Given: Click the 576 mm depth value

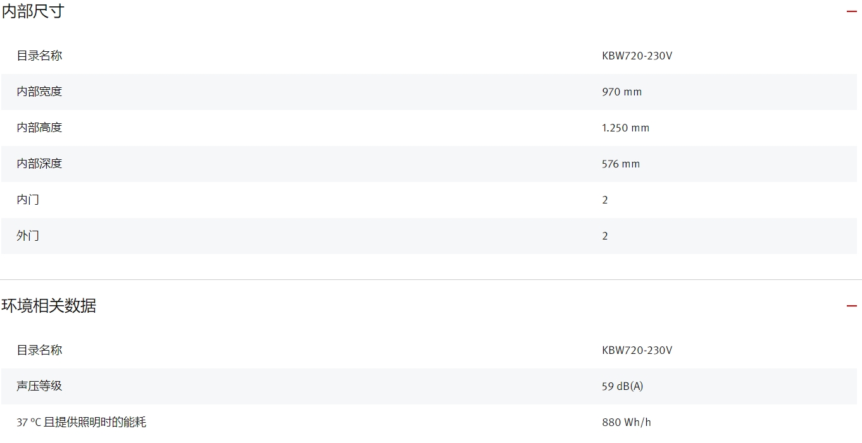Looking at the screenshot, I should point(621,164).
